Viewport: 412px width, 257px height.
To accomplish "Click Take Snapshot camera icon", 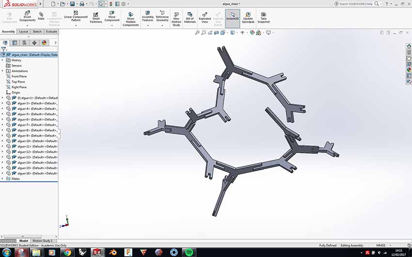I will pos(264,17).
